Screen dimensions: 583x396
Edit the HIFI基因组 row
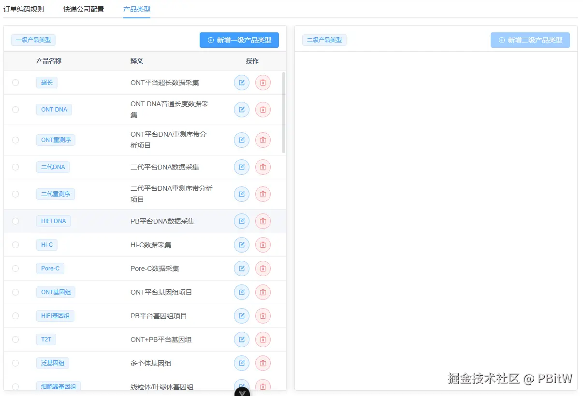click(242, 316)
